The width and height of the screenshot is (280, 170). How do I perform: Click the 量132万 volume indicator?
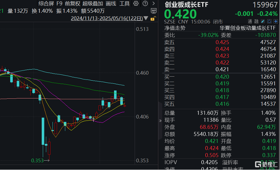coord(18,11)
